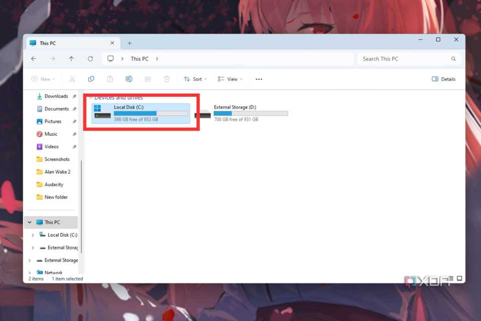Click the '1 item selected' status text
Image resolution: width=481 pixels, height=321 pixels.
(x=67, y=278)
